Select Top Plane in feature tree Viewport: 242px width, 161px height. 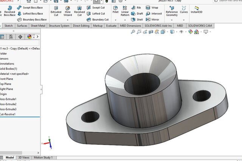[x=6, y=84]
